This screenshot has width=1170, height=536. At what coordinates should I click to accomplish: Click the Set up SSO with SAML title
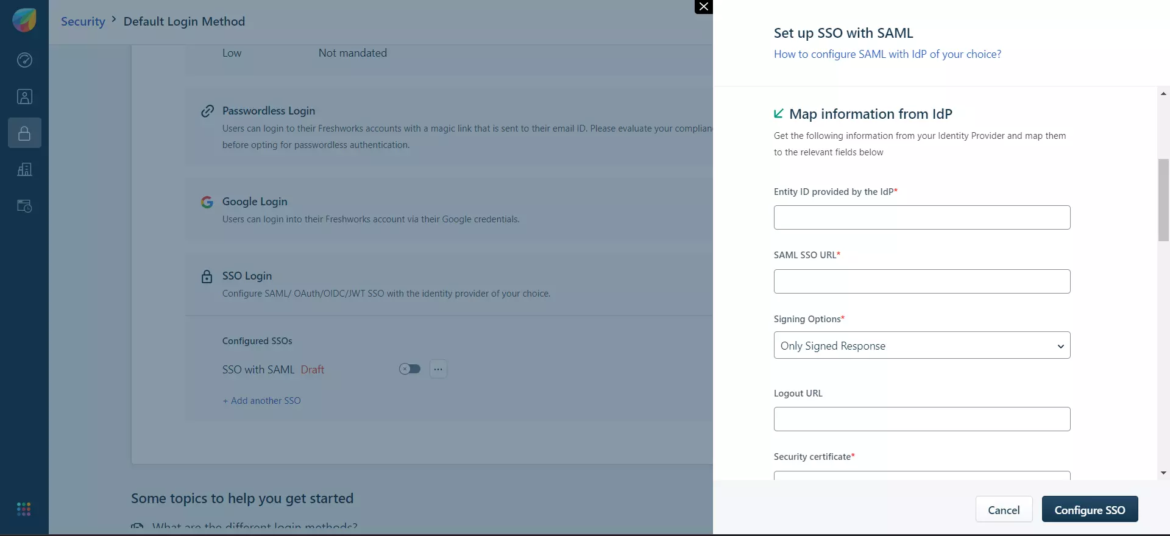pos(843,33)
